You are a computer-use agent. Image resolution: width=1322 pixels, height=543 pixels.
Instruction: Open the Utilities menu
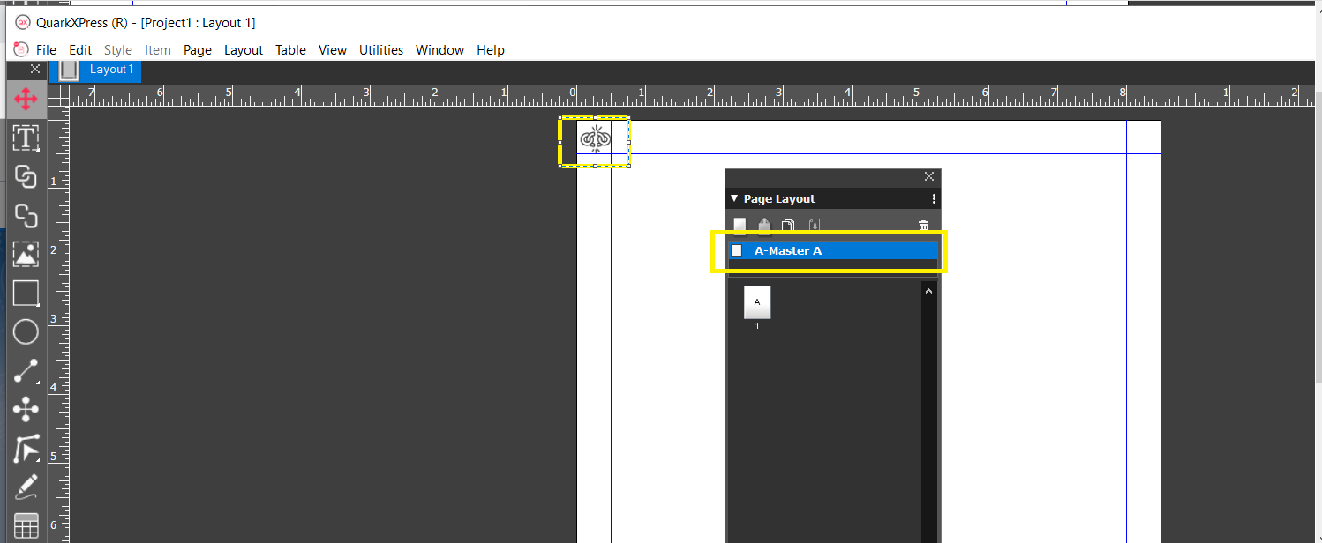click(380, 50)
